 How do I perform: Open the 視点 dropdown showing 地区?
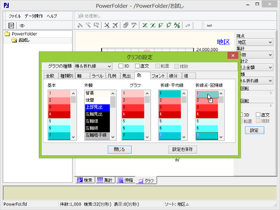coord(255,42)
